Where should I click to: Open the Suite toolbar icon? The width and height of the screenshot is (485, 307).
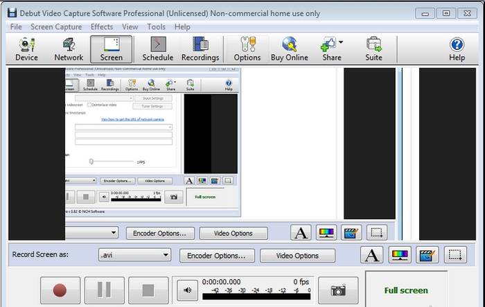point(373,49)
